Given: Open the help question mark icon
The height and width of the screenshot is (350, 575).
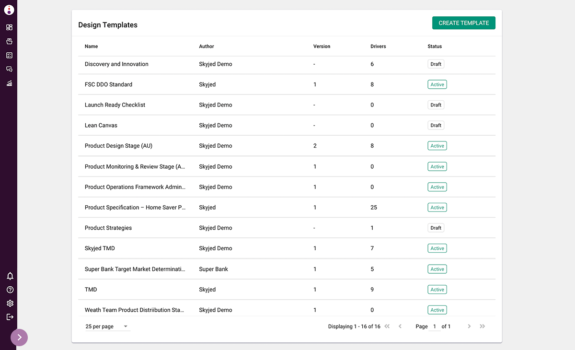Looking at the screenshot, I should pos(10,290).
